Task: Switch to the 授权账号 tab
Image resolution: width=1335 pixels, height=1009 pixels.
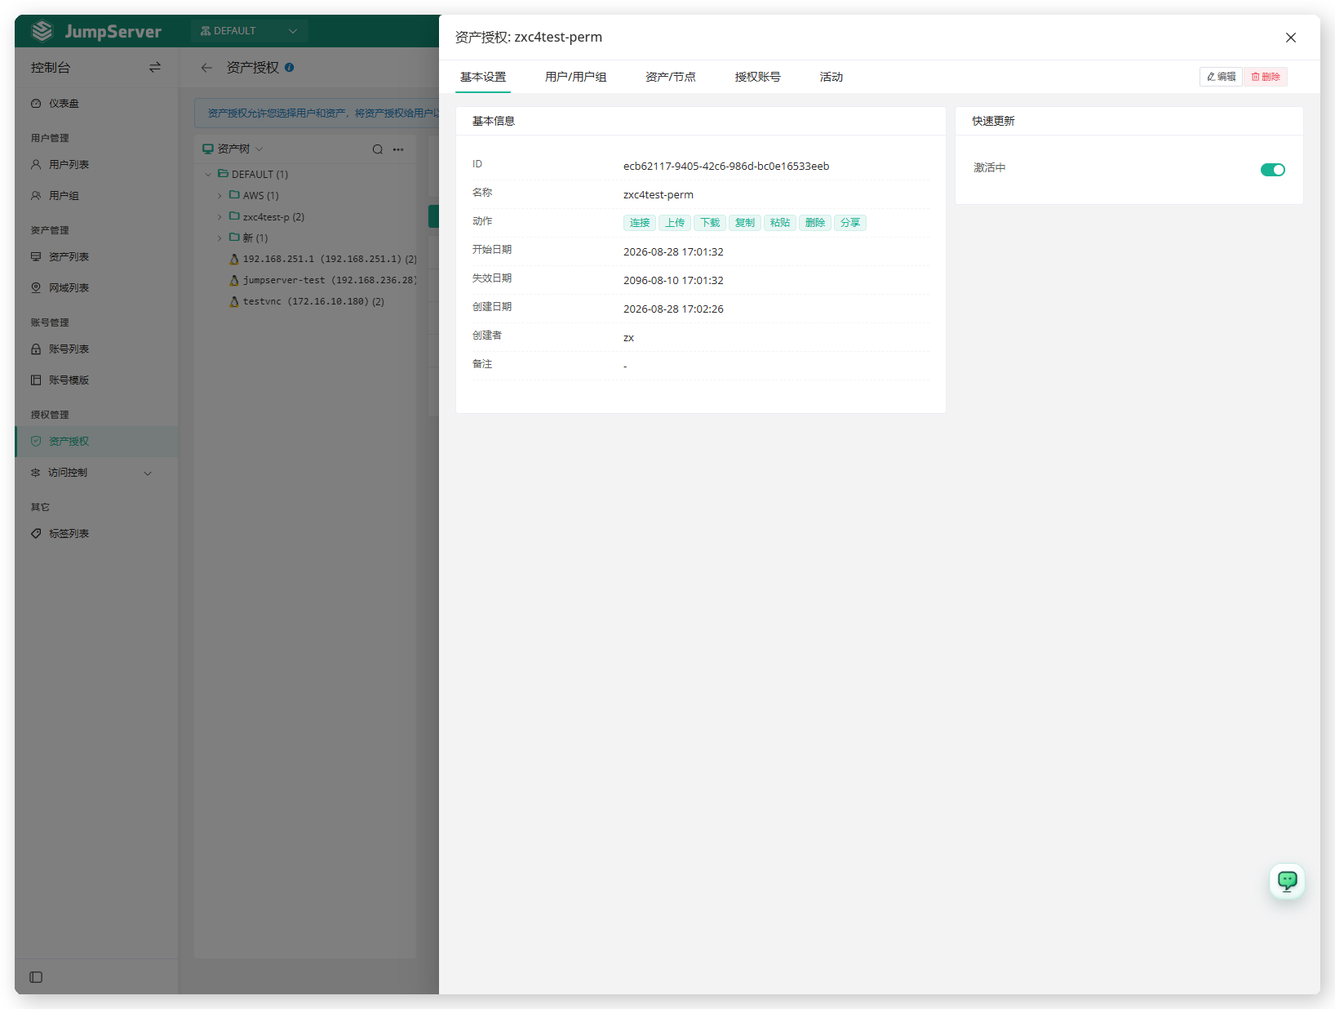Action: pyautogui.click(x=758, y=77)
